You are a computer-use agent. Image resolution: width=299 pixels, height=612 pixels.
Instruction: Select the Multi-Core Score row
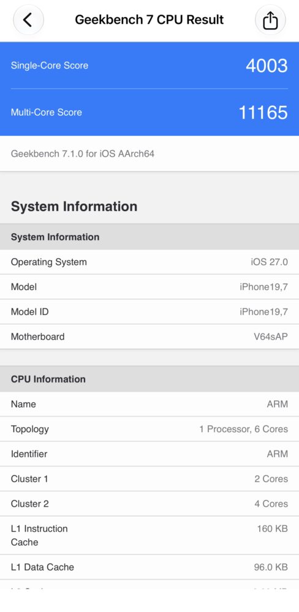click(x=149, y=113)
